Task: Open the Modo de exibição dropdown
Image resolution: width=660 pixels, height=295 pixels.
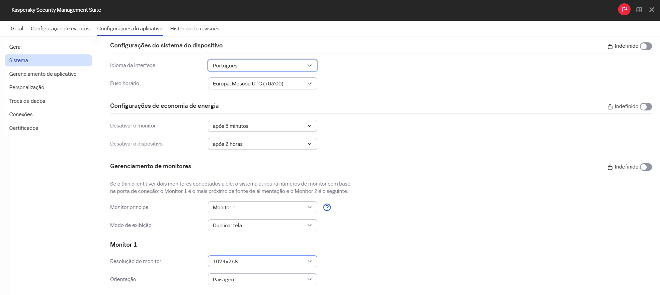Action: (x=262, y=225)
